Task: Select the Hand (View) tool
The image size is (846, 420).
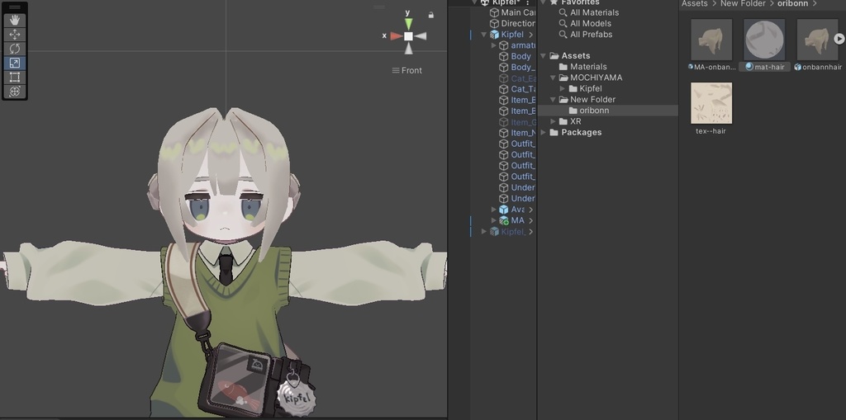Action: (x=15, y=21)
